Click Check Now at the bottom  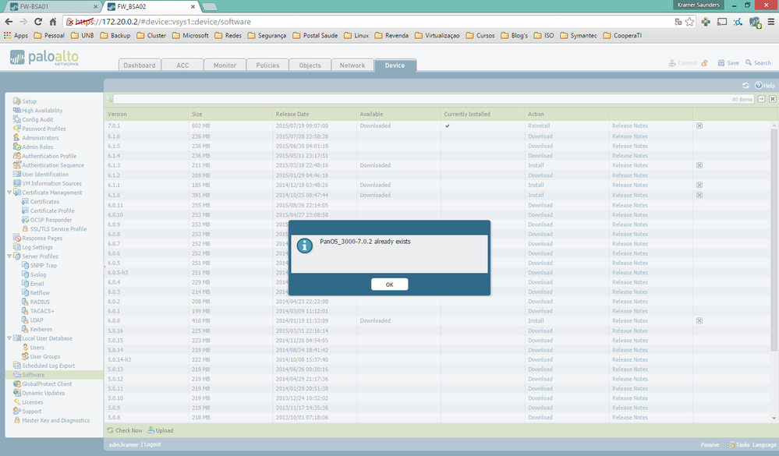tap(125, 430)
